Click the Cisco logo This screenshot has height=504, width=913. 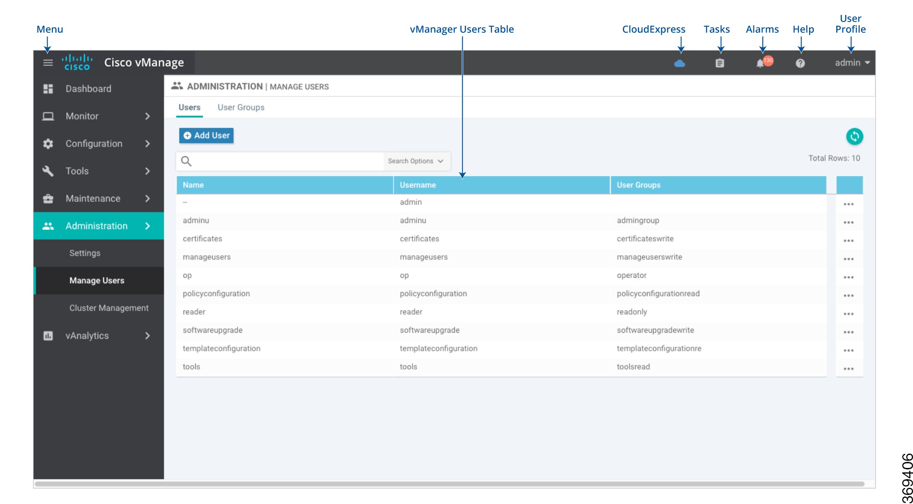point(77,62)
